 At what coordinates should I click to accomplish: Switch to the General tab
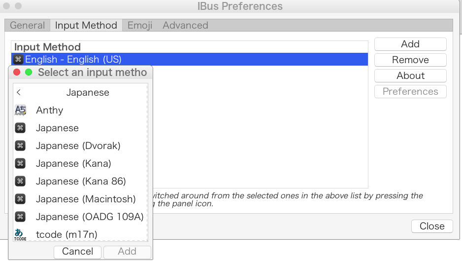coord(28,25)
